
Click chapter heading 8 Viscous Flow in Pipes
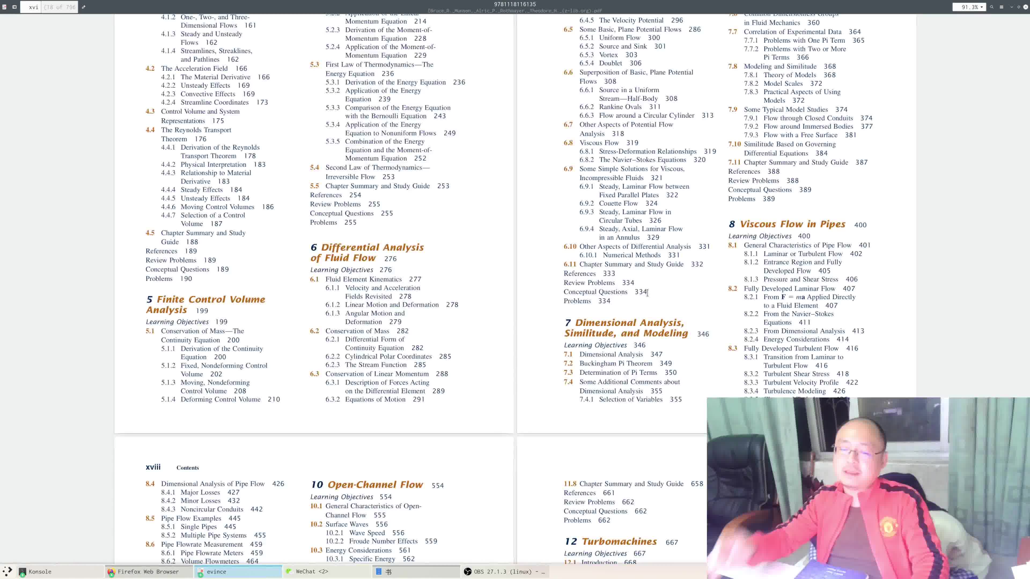tap(787, 224)
